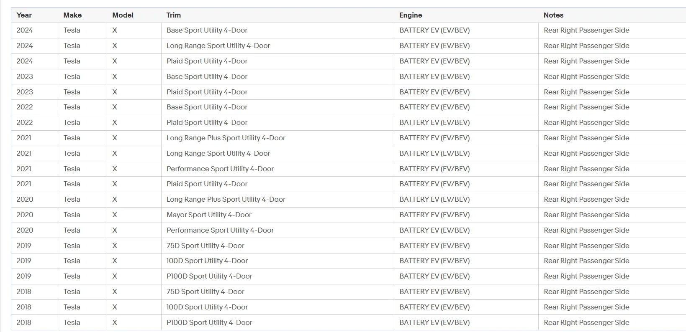686x332 pixels.
Task: Click Rear Right Passenger Side in 2018 75D row
Action: pyautogui.click(x=586, y=291)
